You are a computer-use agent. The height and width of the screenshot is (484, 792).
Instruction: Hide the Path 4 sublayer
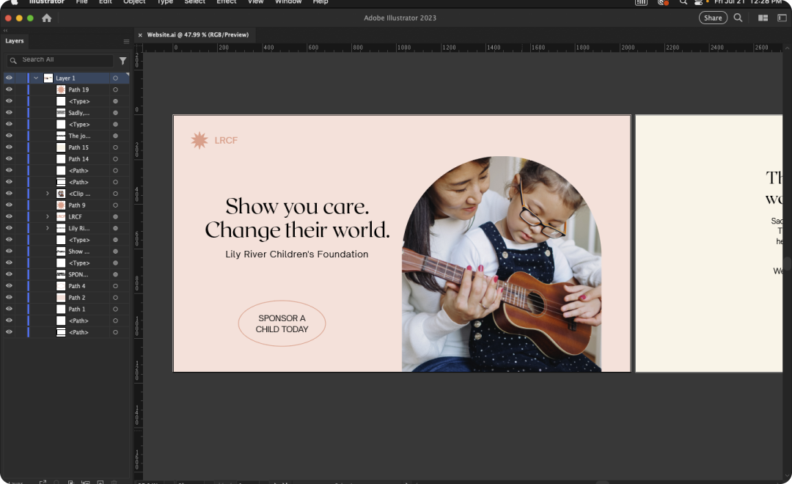pyautogui.click(x=10, y=286)
